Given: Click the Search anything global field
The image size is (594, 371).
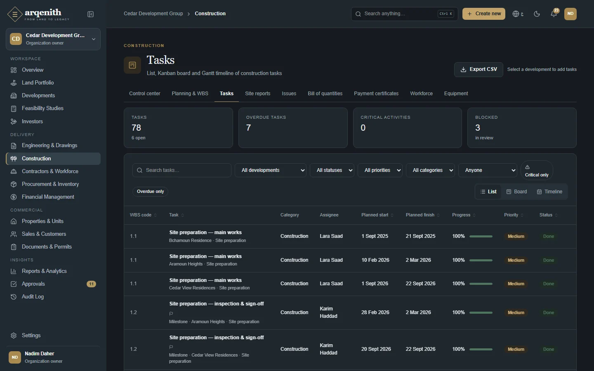Looking at the screenshot, I should pyautogui.click(x=405, y=14).
